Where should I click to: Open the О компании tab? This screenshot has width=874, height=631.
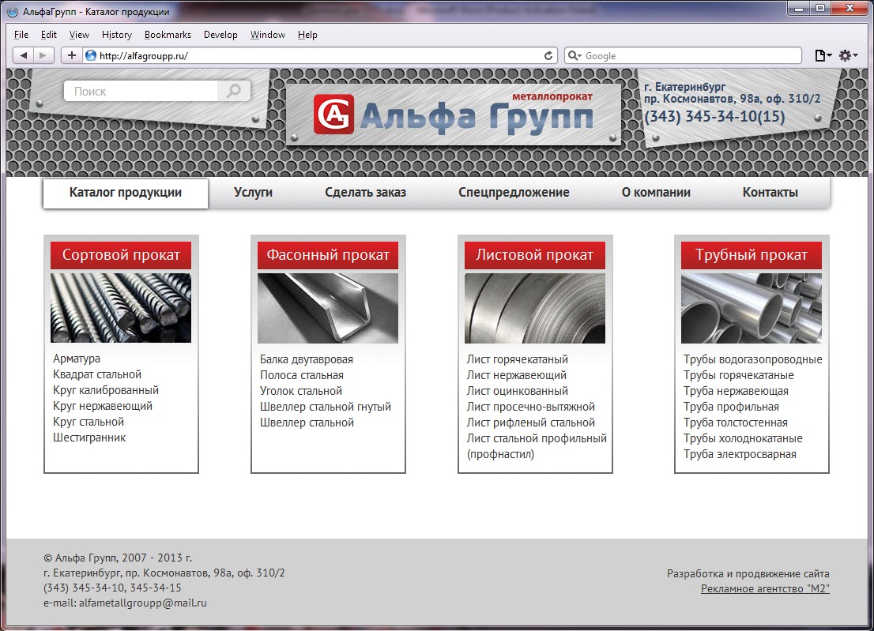[656, 193]
